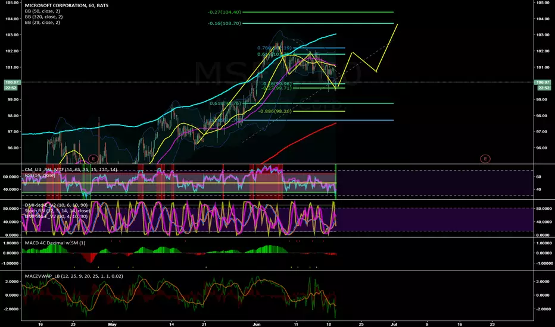555x327 pixels.
Task: Select the DMI-Sto-E_V2 (10, 4, 10, 90) label
Action: point(57,216)
